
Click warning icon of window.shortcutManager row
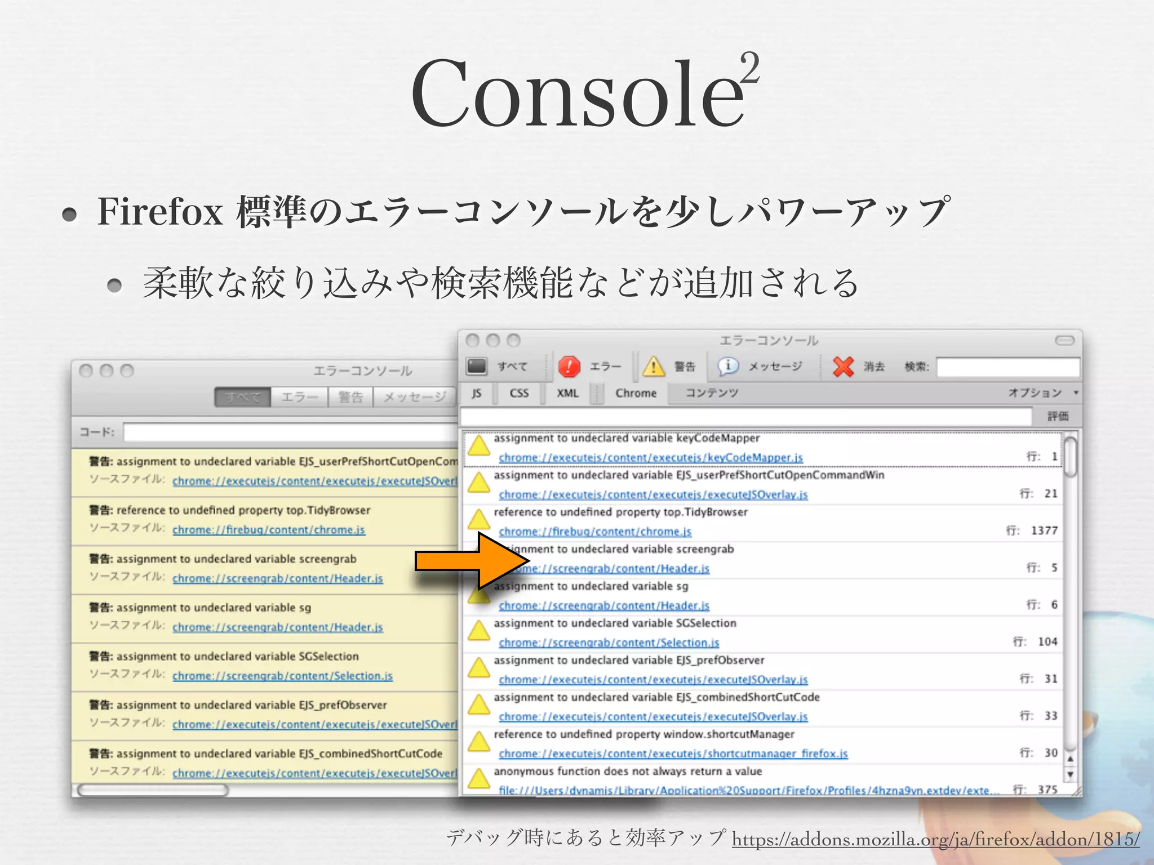click(479, 742)
